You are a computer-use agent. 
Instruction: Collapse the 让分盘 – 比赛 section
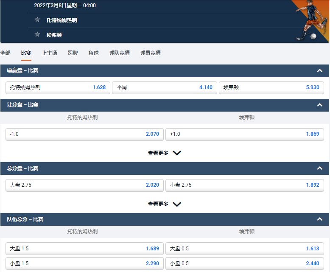point(320,105)
